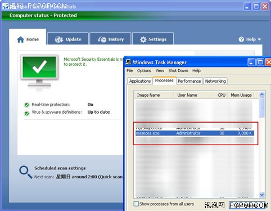271x211 pixels.
Task: Sort processes by Image Name column
Action: tap(153, 95)
